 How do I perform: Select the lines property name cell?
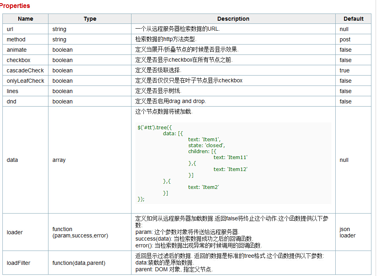(x=25, y=91)
